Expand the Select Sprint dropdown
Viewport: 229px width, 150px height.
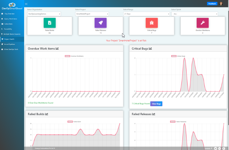(x=194, y=14)
